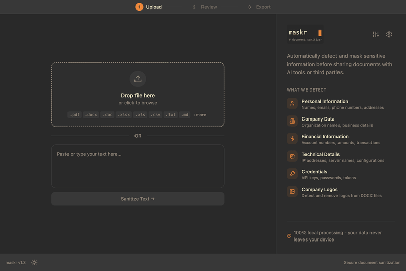Viewport: 406px width, 271px height.
Task: Click API keys, passwords, tokens description
Action: pos(328,178)
